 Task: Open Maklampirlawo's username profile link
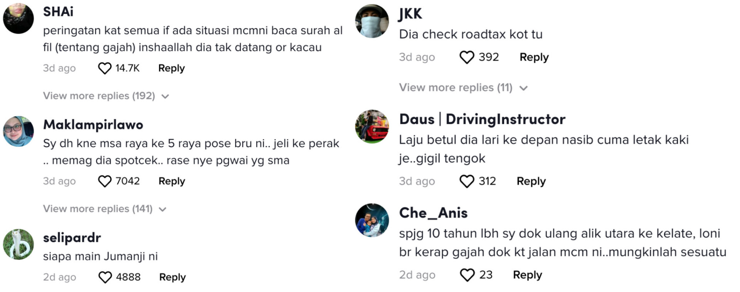(x=93, y=124)
